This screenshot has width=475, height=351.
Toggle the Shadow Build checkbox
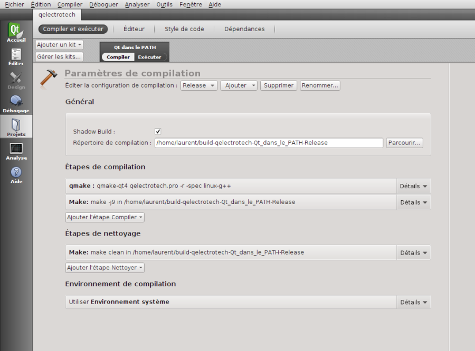pyautogui.click(x=158, y=131)
